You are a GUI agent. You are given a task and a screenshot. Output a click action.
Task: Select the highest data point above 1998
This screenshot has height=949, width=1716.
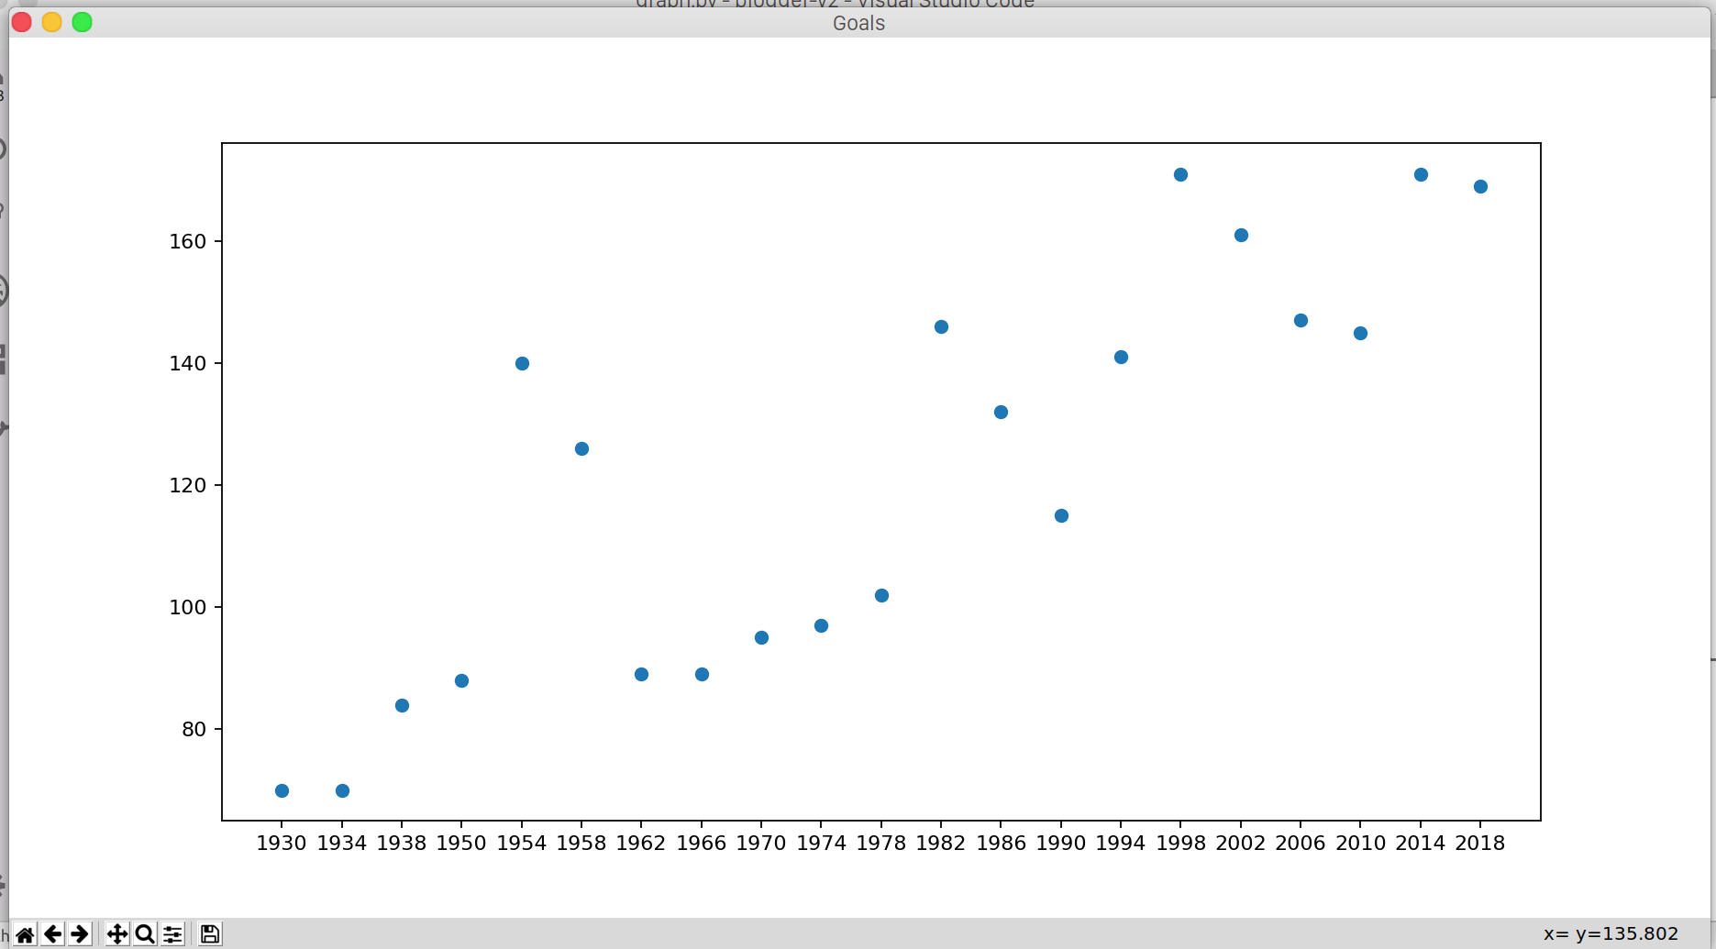1179,174
